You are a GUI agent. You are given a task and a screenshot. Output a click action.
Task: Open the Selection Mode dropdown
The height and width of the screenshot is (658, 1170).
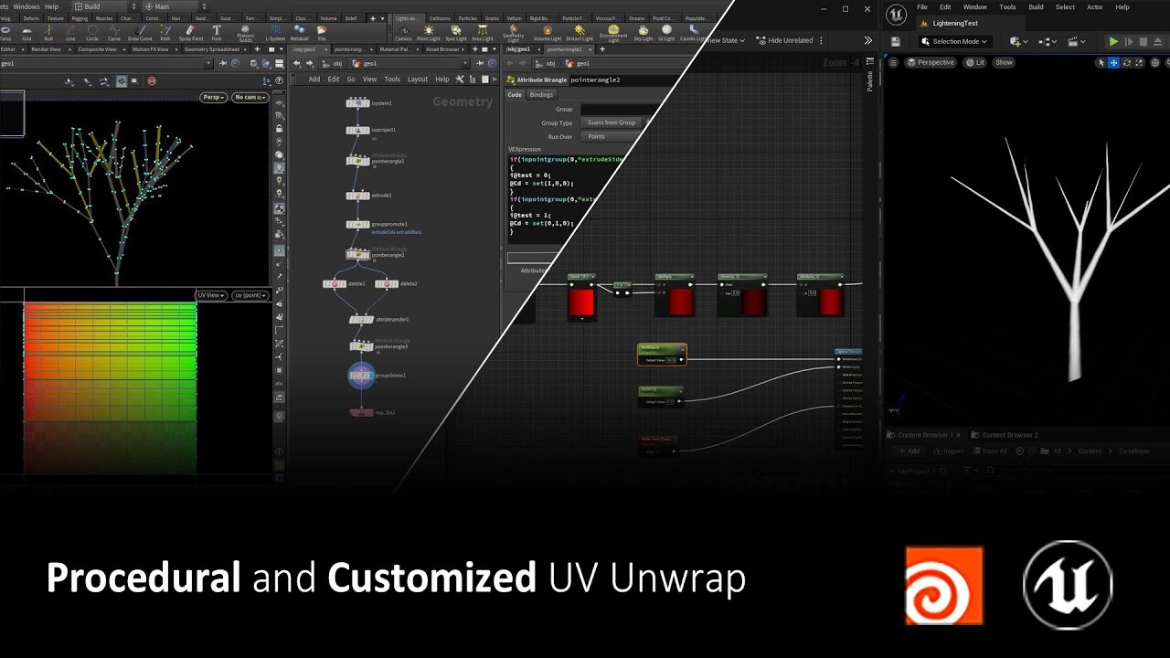coord(954,41)
